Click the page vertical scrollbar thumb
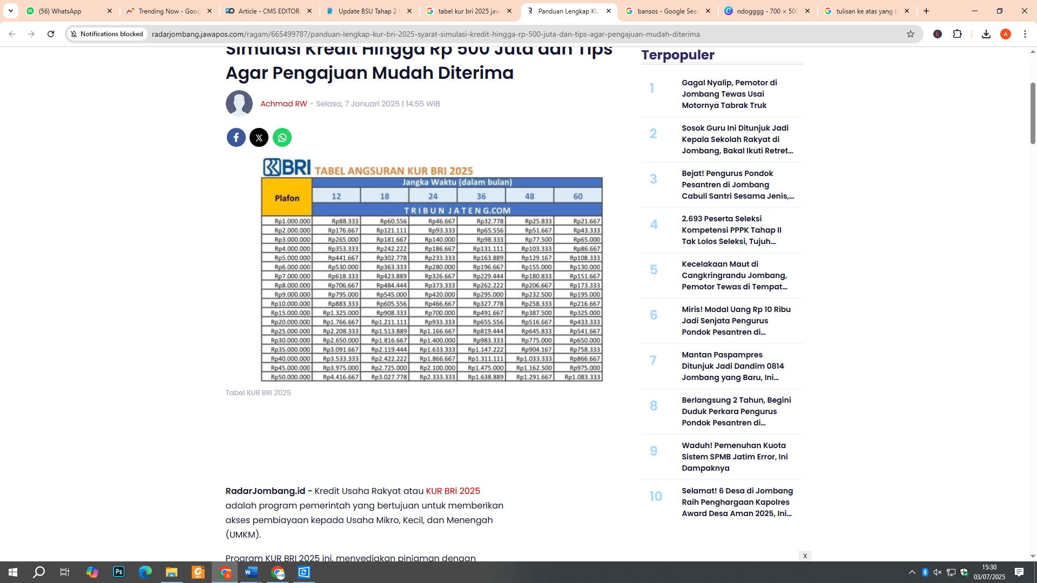Screen dimensions: 1037x583 pos(1033,113)
